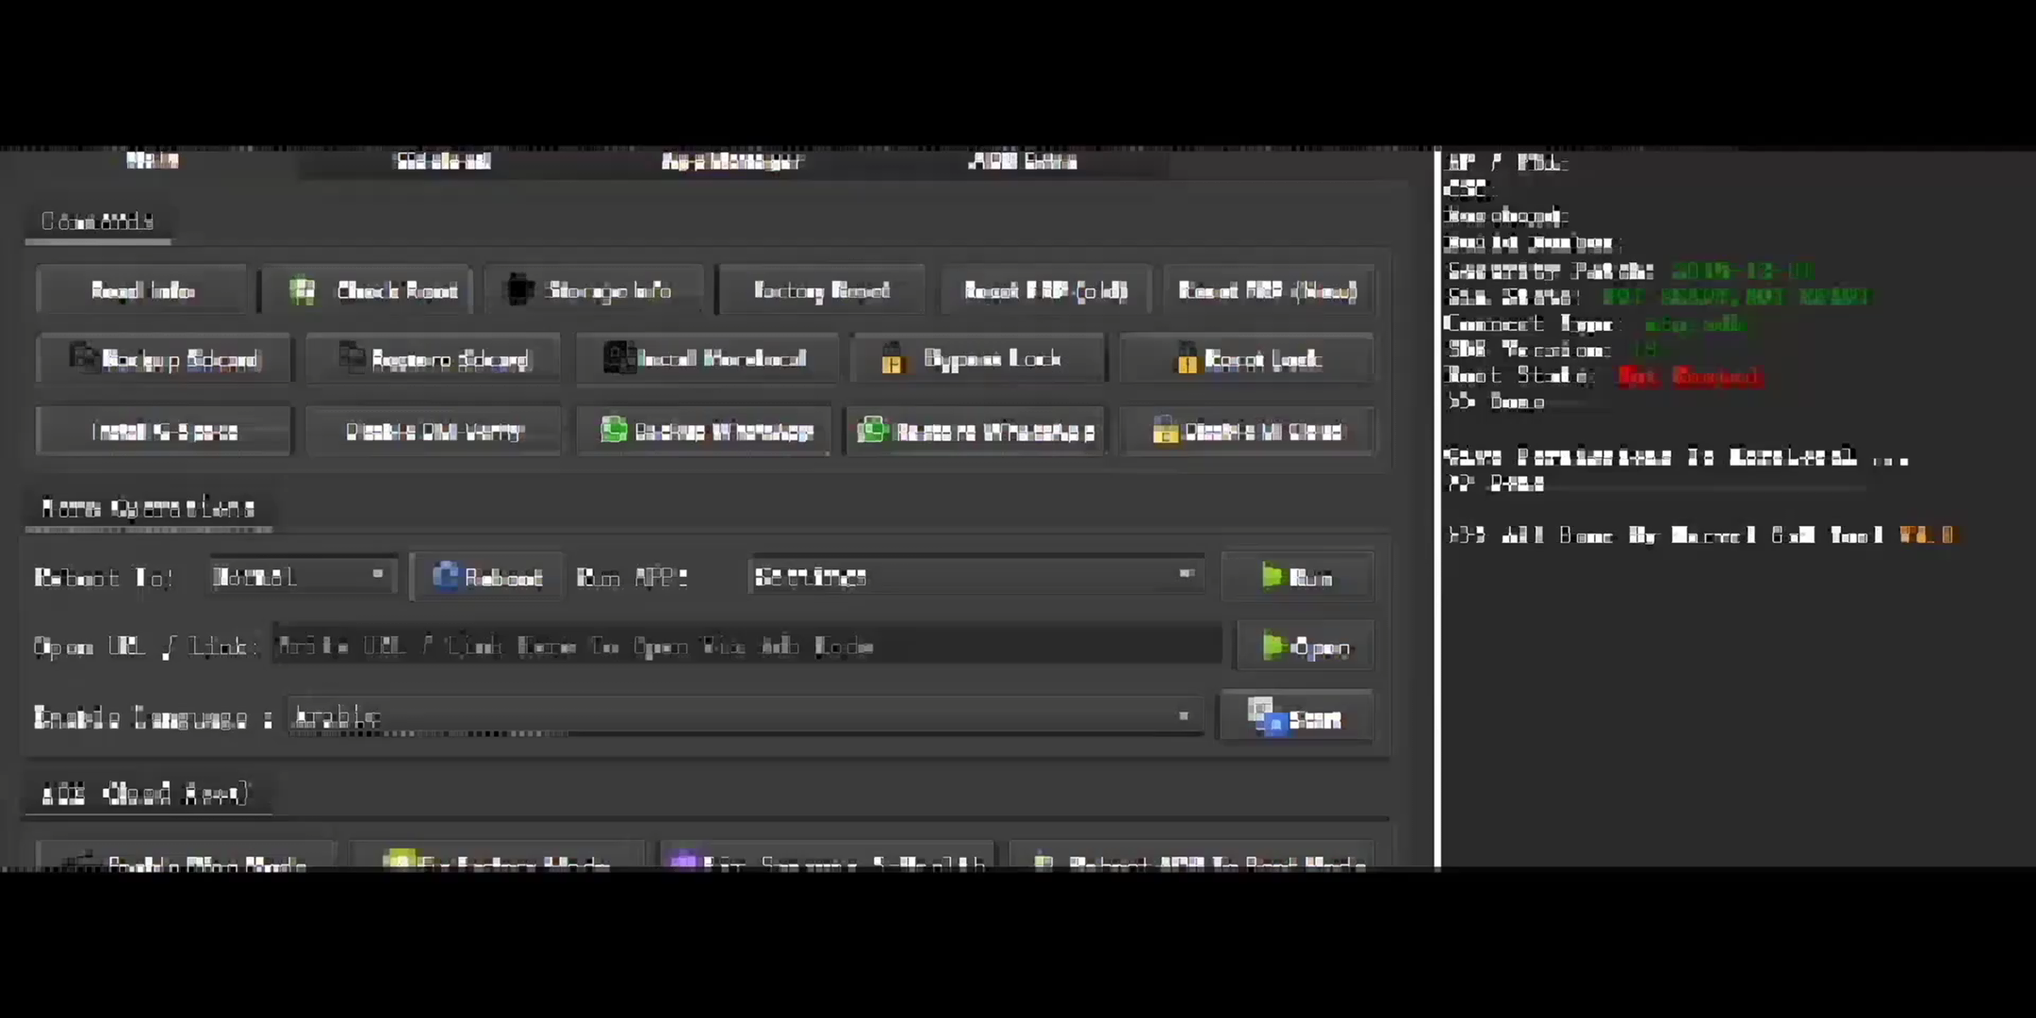Click the Factory Reset icon button
The width and height of the screenshot is (2036, 1018).
(x=821, y=289)
